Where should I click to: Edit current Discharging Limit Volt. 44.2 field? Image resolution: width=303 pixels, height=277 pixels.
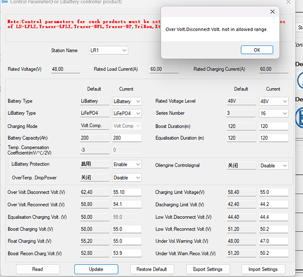pyautogui.click(x=274, y=204)
